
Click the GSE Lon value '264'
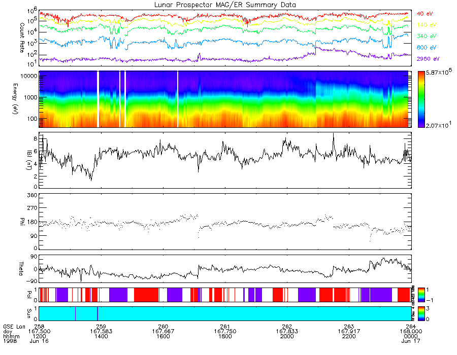point(411,327)
